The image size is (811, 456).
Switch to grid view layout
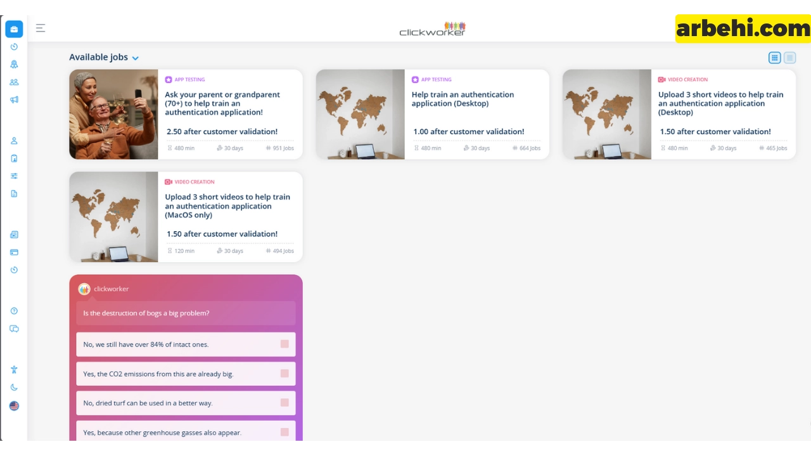point(774,58)
